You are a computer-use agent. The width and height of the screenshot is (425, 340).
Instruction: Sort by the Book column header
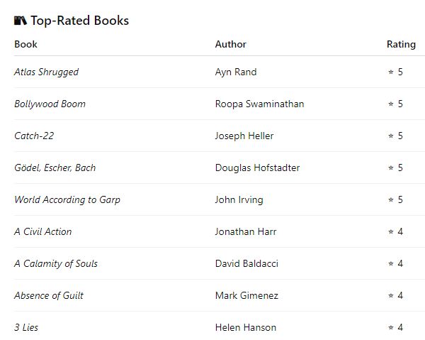(x=25, y=44)
